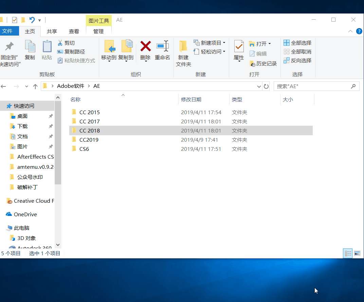Switch to large thumbnails view icon
364x302 pixels.
pyautogui.click(x=357, y=253)
